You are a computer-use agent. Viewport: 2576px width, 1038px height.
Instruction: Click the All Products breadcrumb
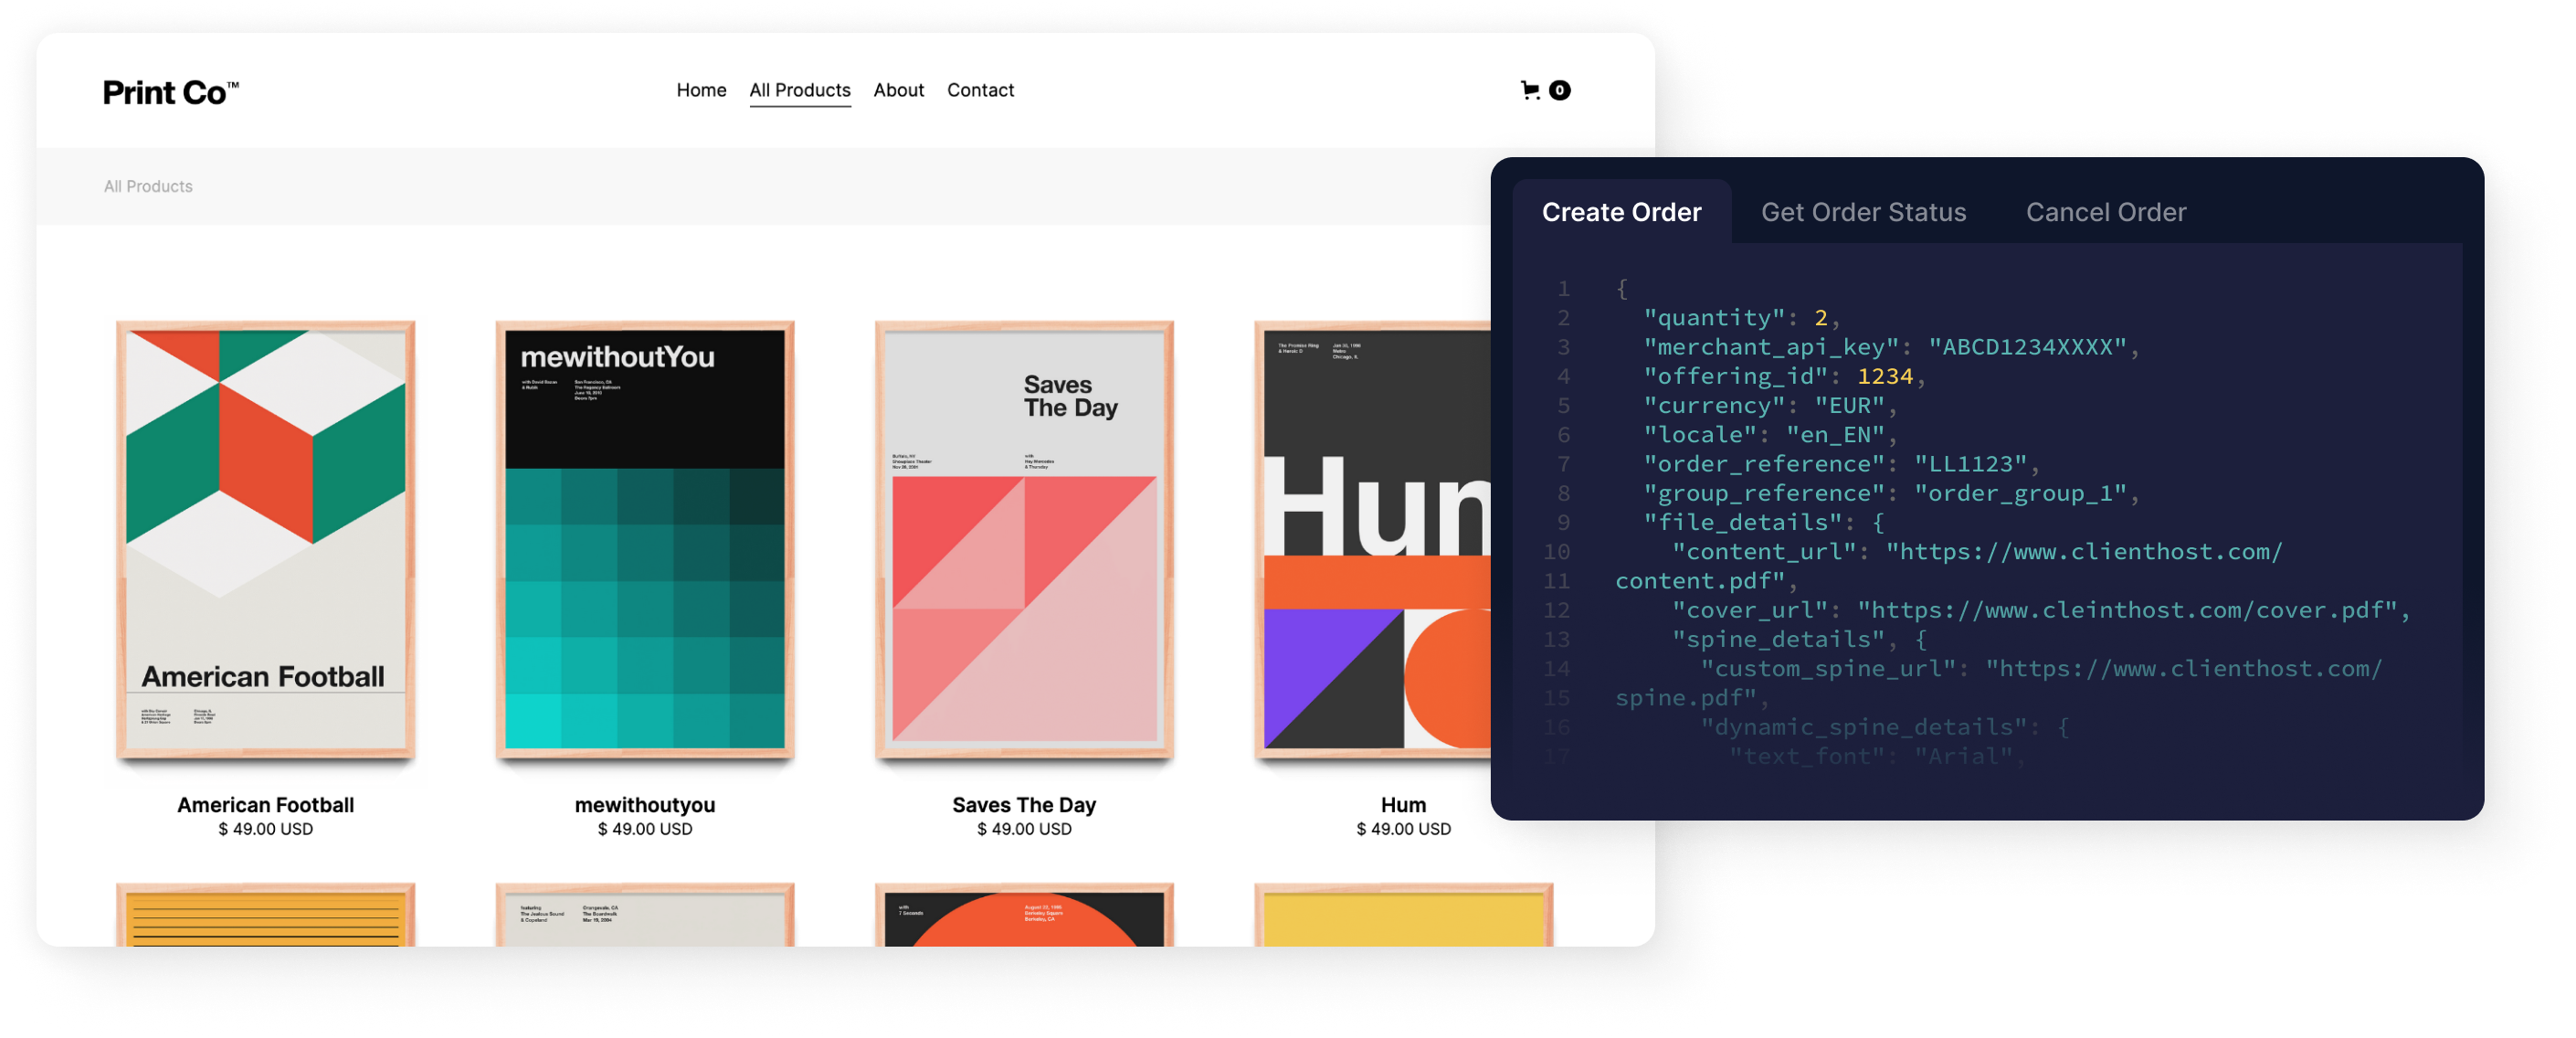pyautogui.click(x=148, y=186)
